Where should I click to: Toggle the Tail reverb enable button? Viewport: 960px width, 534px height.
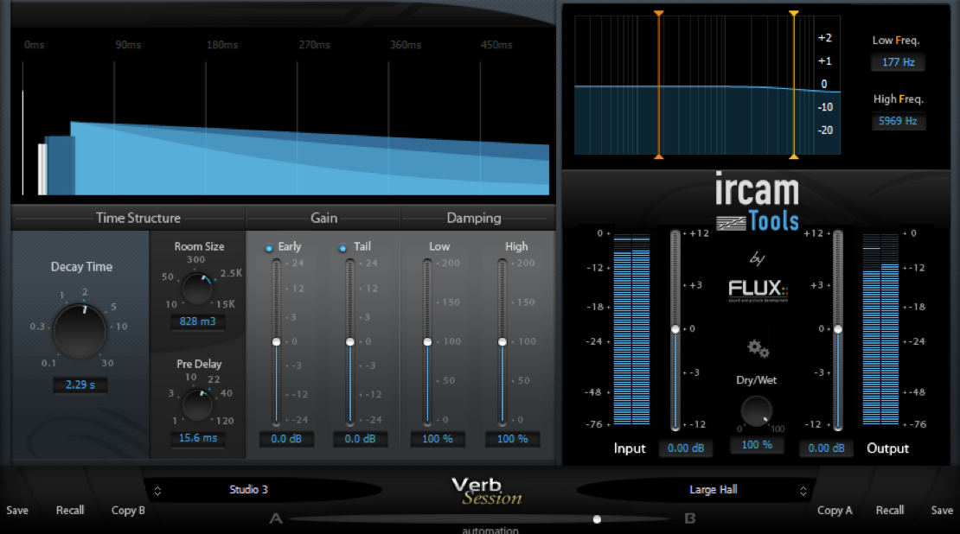(344, 246)
